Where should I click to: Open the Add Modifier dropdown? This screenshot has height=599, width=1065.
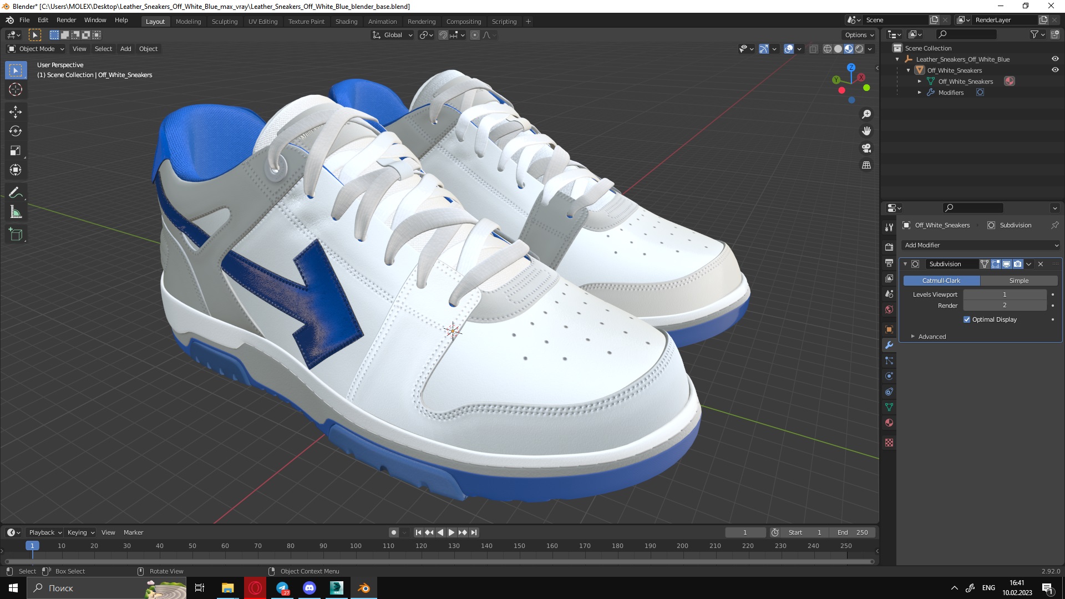click(x=980, y=245)
